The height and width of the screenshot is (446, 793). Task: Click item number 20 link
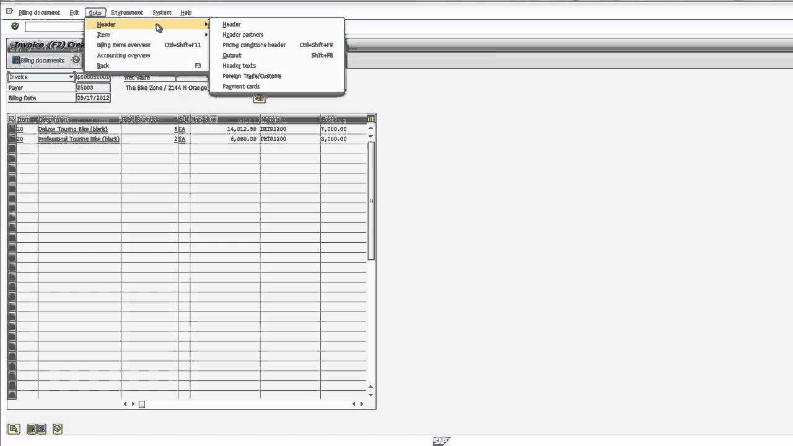(x=20, y=139)
